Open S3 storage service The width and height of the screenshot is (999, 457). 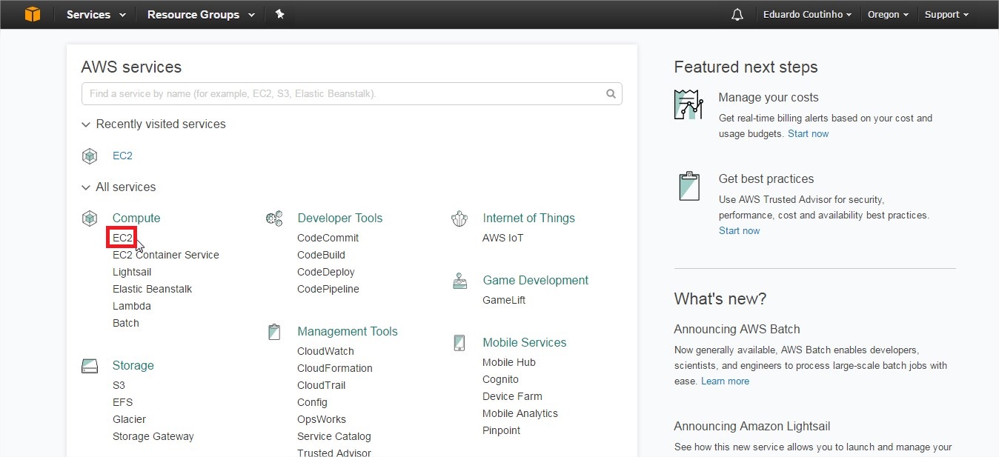pos(119,385)
